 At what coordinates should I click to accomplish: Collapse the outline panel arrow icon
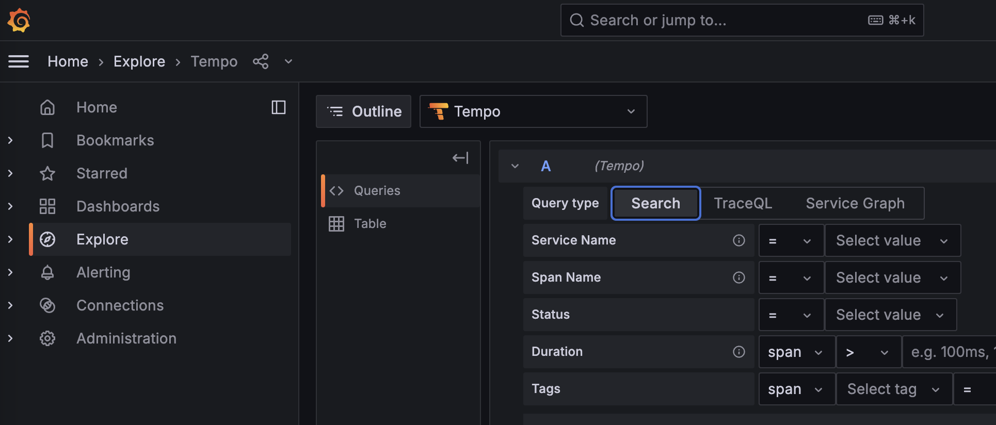point(460,158)
